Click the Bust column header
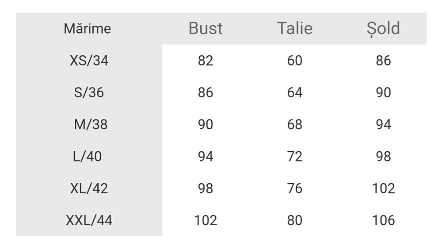The image size is (442, 250). 206,29
